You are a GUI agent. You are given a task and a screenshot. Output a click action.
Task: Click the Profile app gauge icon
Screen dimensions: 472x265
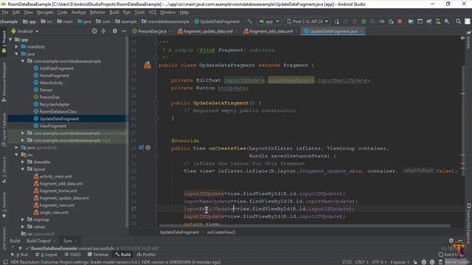(382, 21)
